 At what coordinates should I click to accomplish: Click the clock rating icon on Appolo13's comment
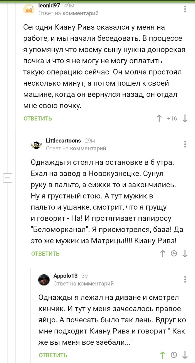click(x=173, y=355)
